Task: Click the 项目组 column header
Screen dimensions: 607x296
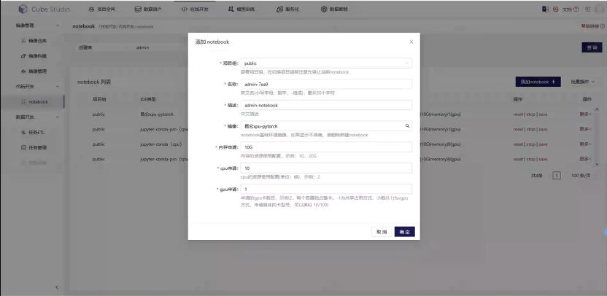Action: 99,99
